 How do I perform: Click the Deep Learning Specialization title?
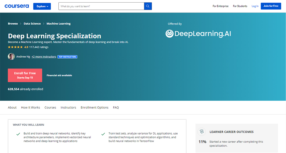55,36
